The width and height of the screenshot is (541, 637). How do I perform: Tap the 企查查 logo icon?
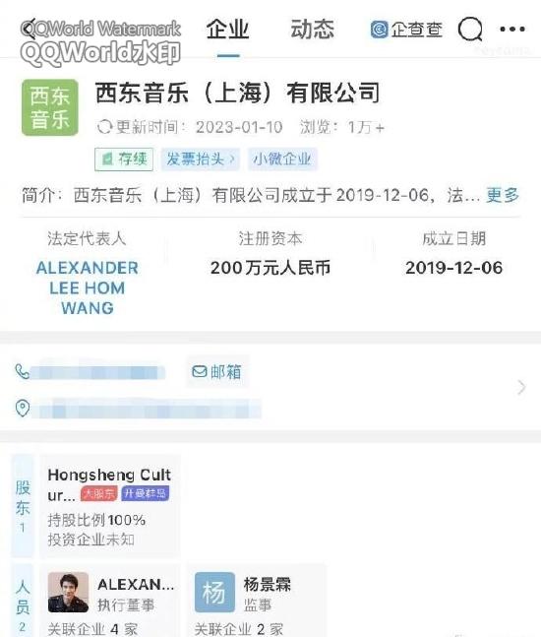[380, 30]
